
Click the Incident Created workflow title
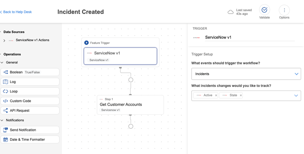[81, 12]
